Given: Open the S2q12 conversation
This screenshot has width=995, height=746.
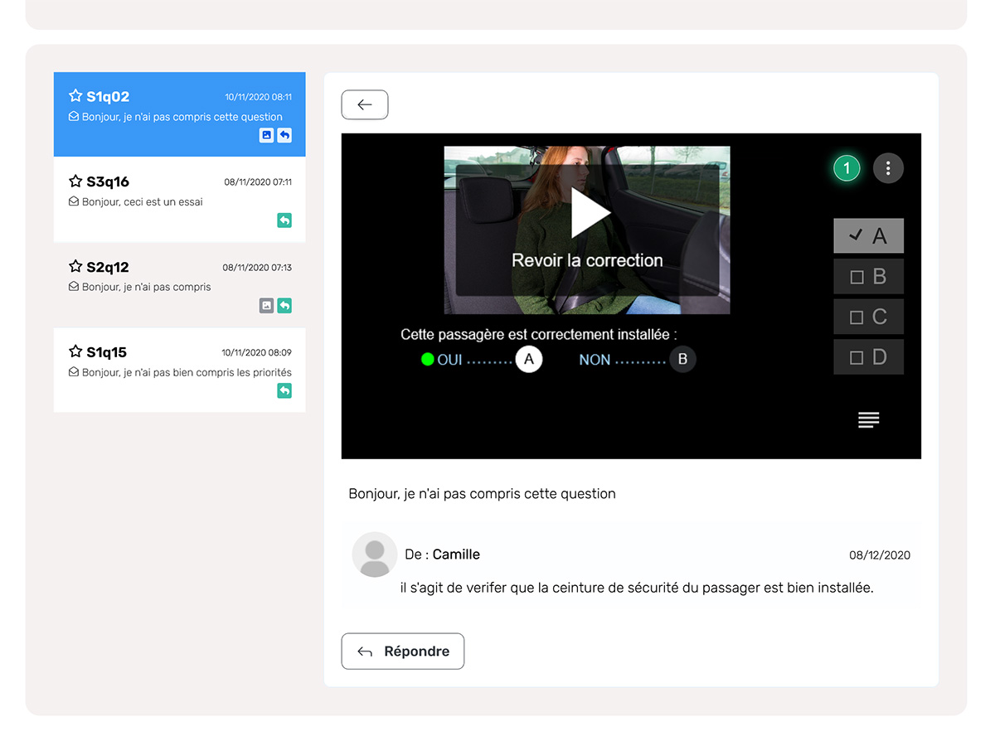Looking at the screenshot, I should [x=180, y=285].
